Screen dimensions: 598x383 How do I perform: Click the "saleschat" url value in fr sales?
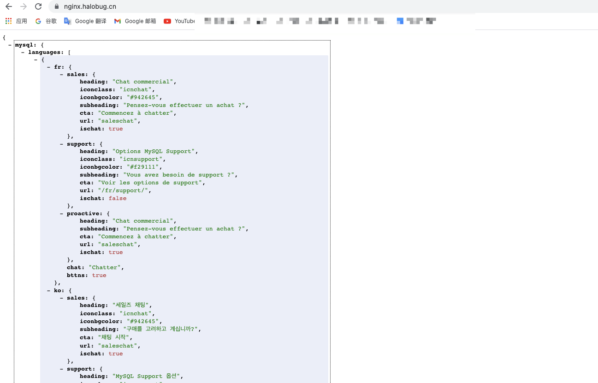[117, 121]
